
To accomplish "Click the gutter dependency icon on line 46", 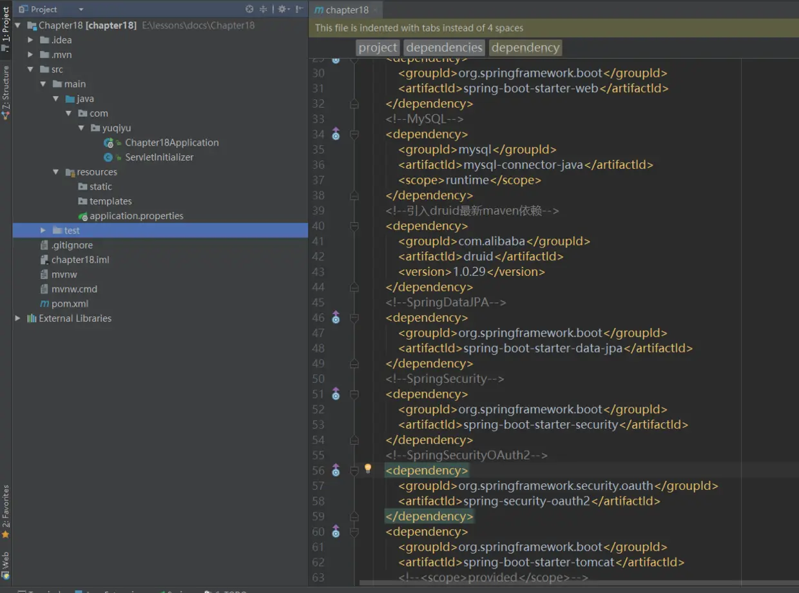I will click(336, 317).
